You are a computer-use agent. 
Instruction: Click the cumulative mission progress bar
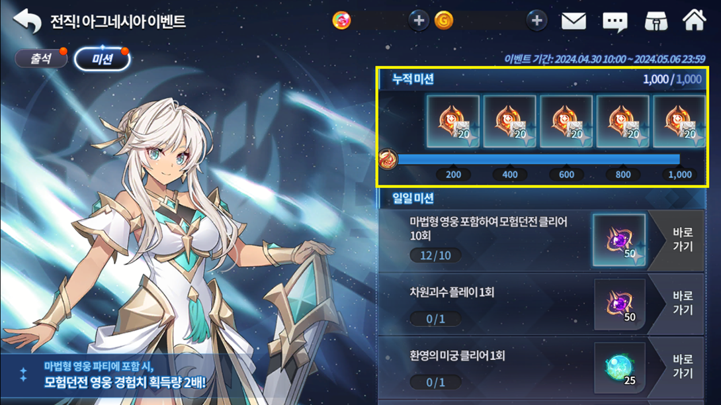click(538, 159)
